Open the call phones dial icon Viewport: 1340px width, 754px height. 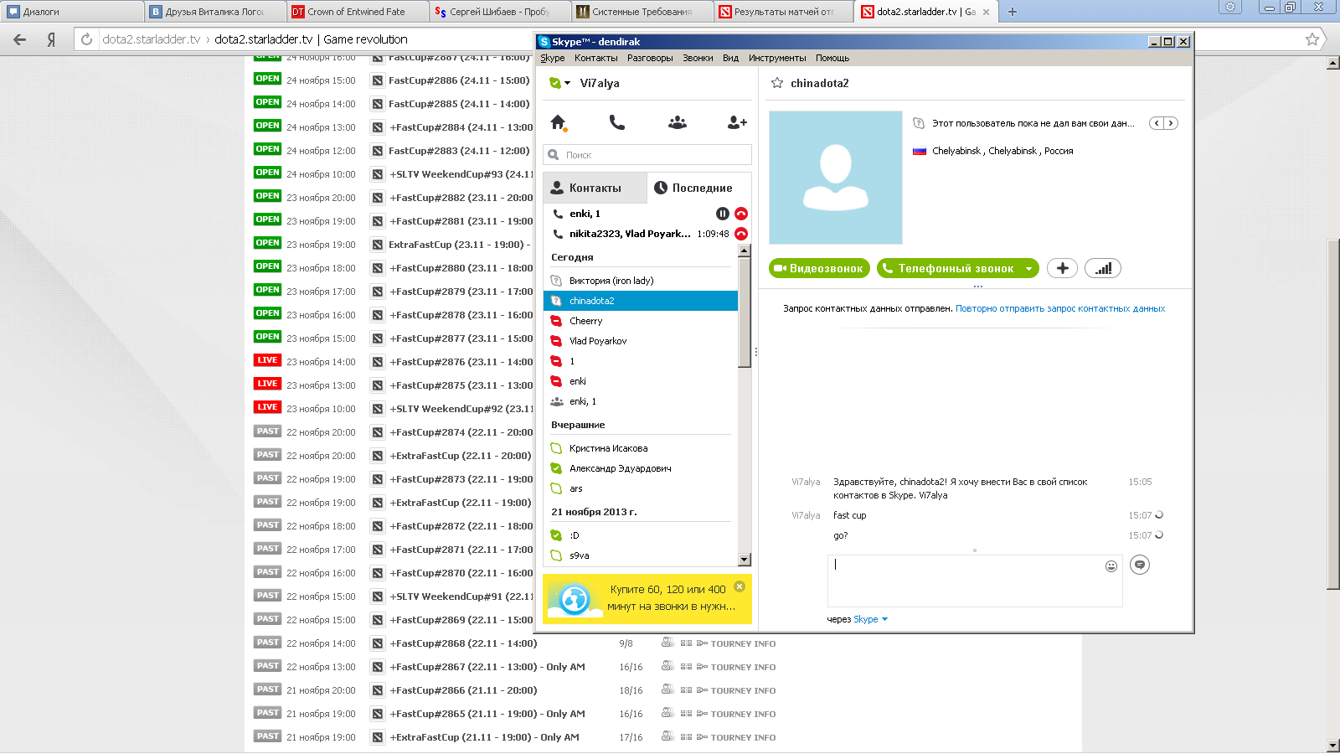617,122
